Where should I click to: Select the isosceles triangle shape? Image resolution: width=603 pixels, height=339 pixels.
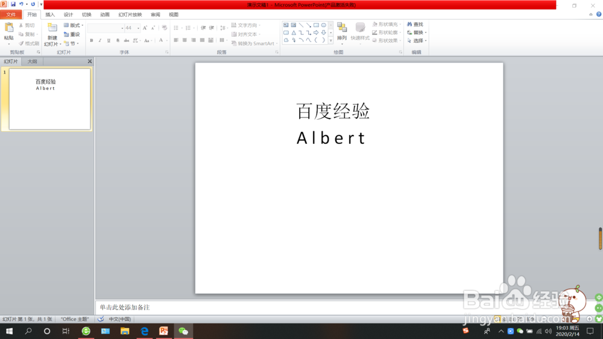tap(294, 33)
